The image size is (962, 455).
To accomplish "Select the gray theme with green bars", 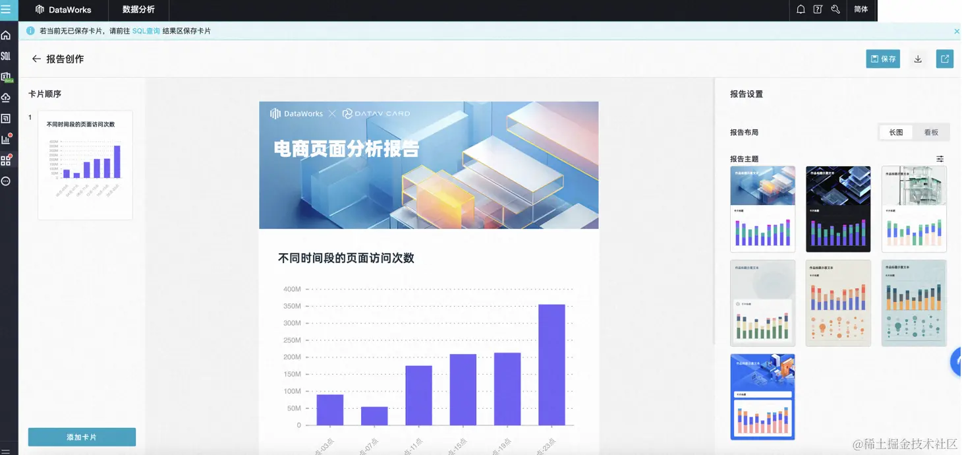I will click(x=762, y=303).
